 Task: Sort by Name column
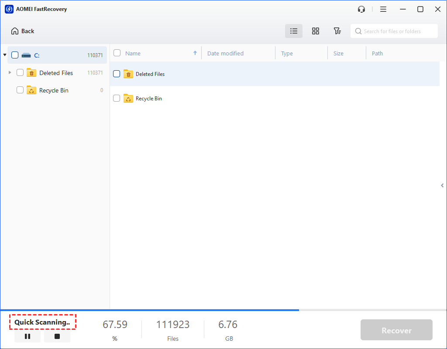133,53
